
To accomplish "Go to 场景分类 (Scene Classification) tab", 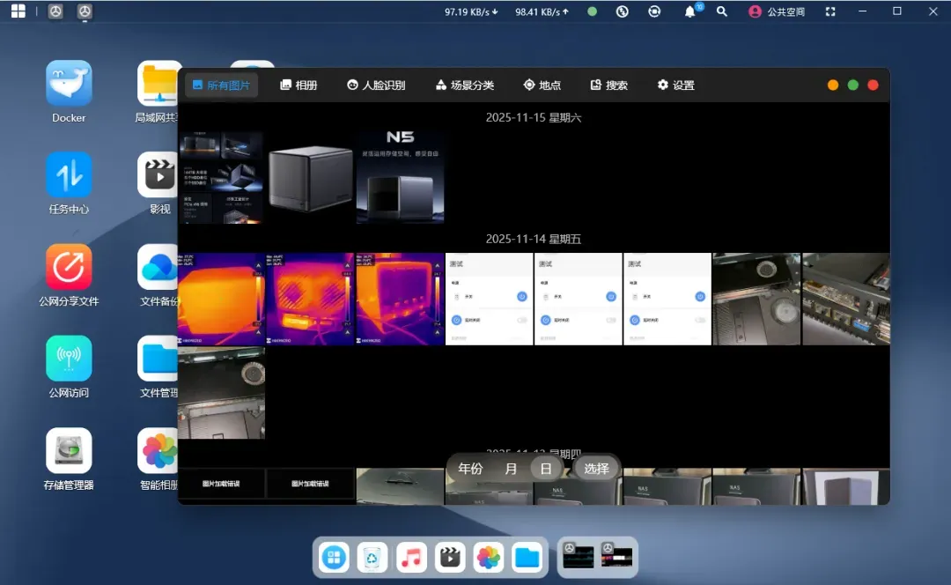I will pos(465,85).
